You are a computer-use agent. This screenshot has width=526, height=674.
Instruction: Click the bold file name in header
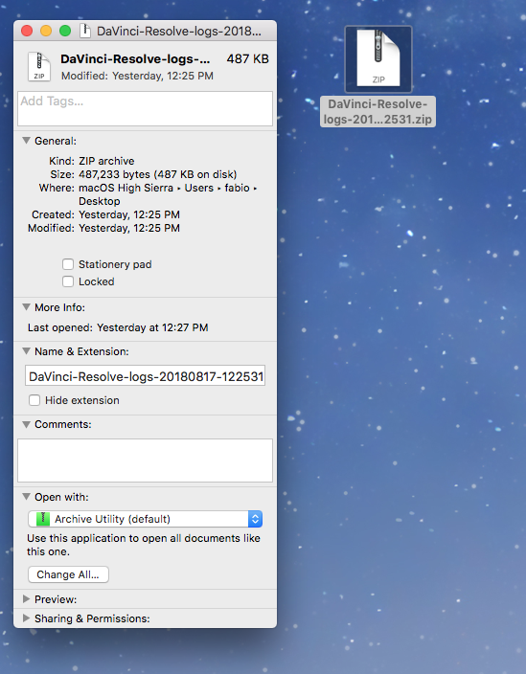pyautogui.click(x=135, y=59)
